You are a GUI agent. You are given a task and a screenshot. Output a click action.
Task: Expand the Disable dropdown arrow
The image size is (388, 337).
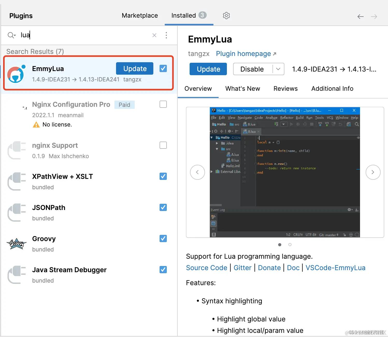(x=278, y=69)
